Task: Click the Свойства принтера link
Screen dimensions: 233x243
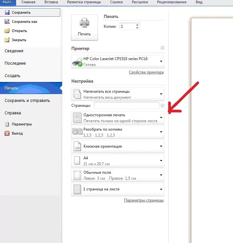Action: click(146, 72)
